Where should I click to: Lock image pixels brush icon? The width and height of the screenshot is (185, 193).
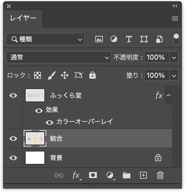52,75
